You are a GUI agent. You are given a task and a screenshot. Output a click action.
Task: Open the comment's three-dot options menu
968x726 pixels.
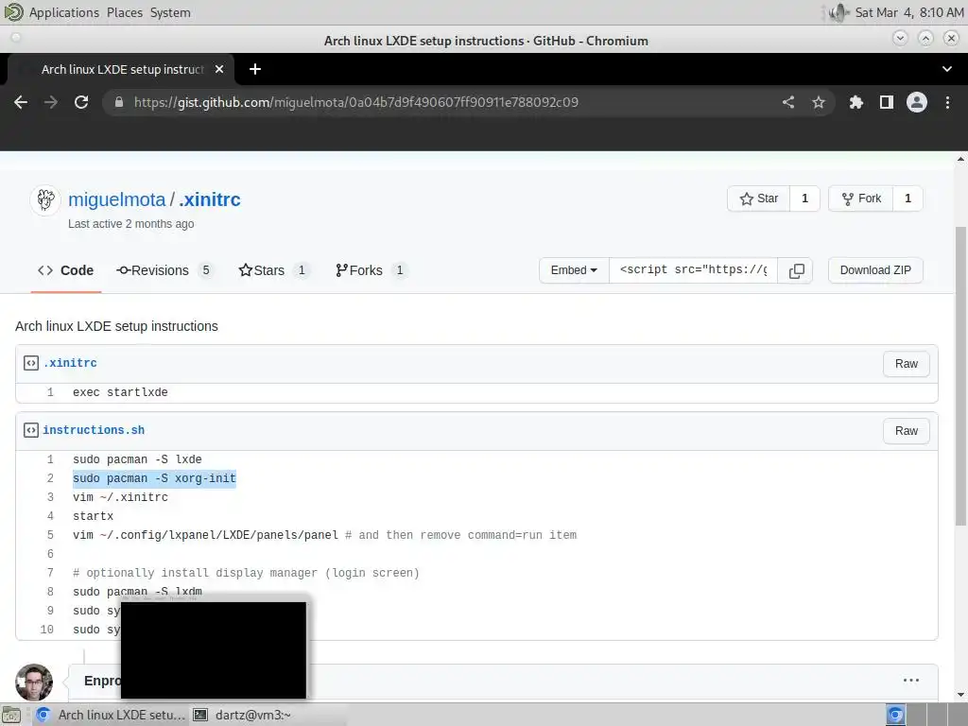point(911,681)
